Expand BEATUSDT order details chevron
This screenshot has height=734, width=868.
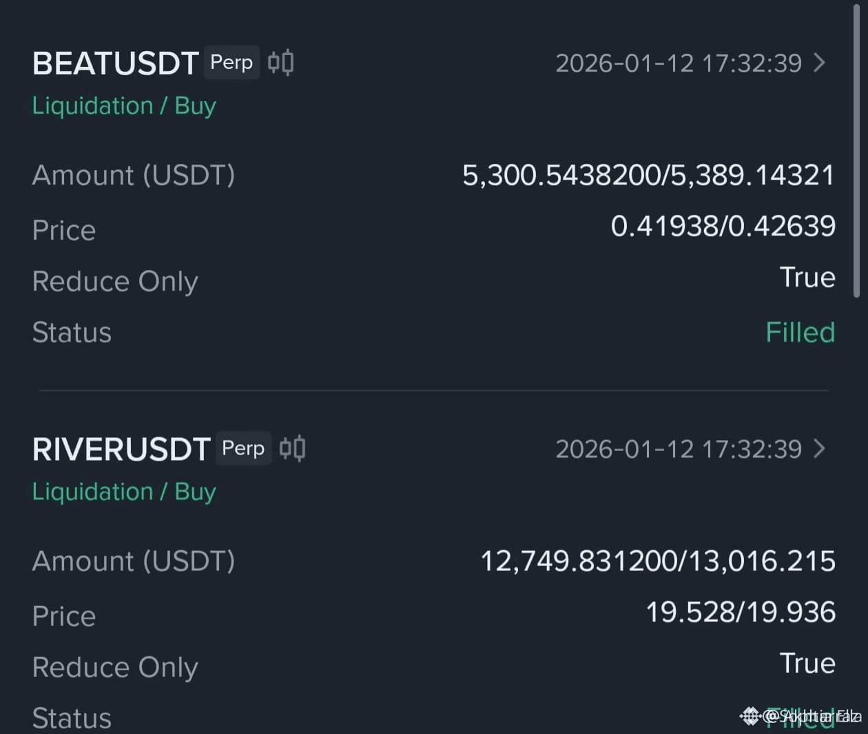(820, 63)
